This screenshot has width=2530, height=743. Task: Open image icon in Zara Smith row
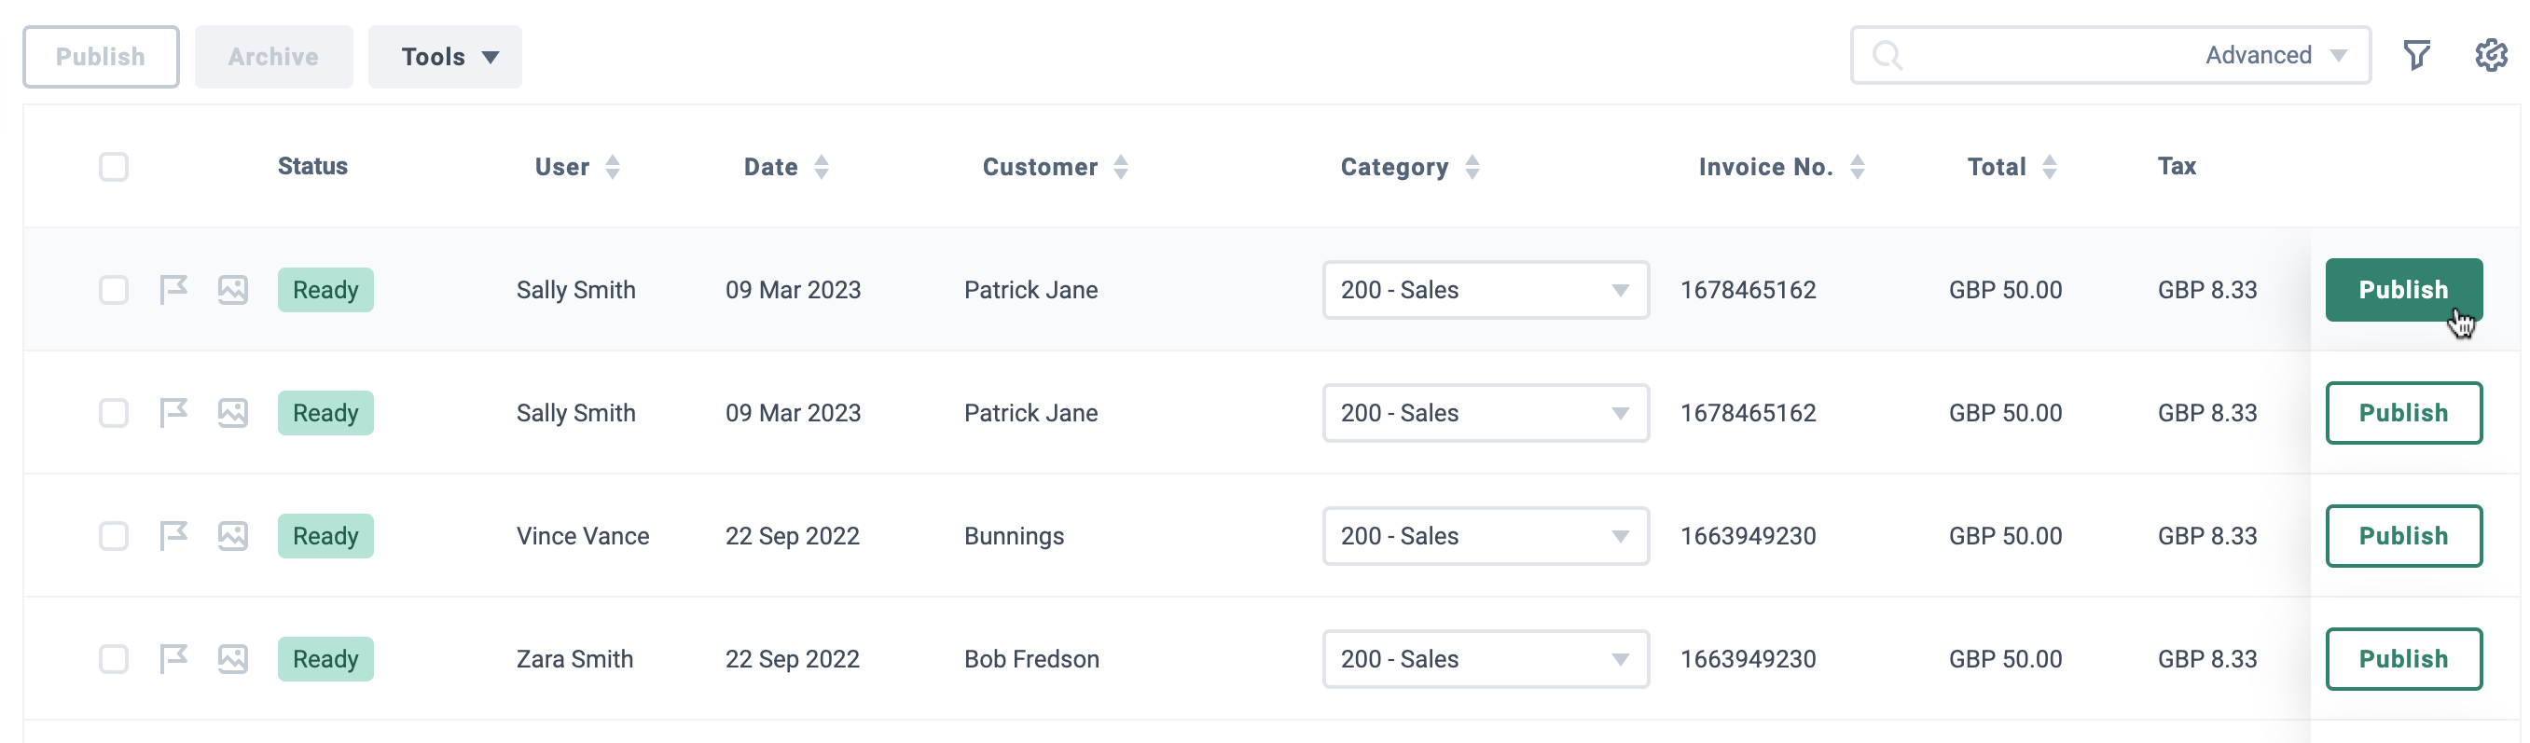tap(233, 658)
